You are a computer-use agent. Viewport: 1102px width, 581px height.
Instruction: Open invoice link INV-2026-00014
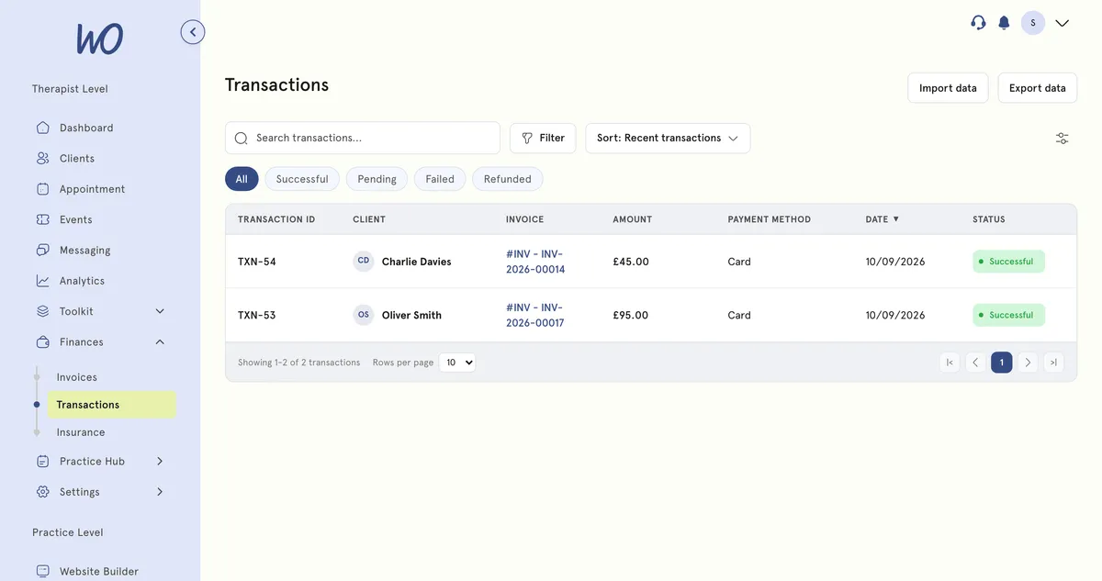[535, 262]
